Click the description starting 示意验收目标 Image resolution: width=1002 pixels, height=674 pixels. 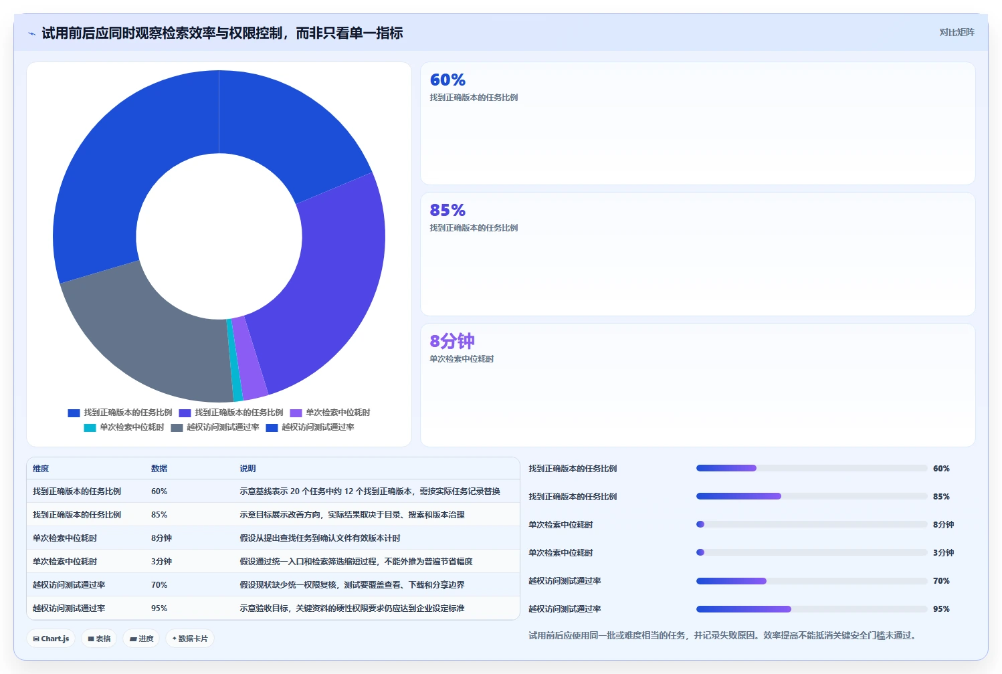click(x=352, y=608)
